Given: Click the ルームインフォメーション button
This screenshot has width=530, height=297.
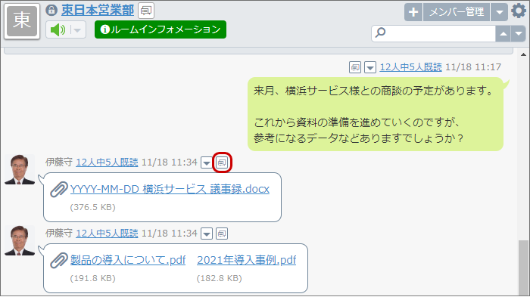Looking at the screenshot, I should tap(161, 29).
